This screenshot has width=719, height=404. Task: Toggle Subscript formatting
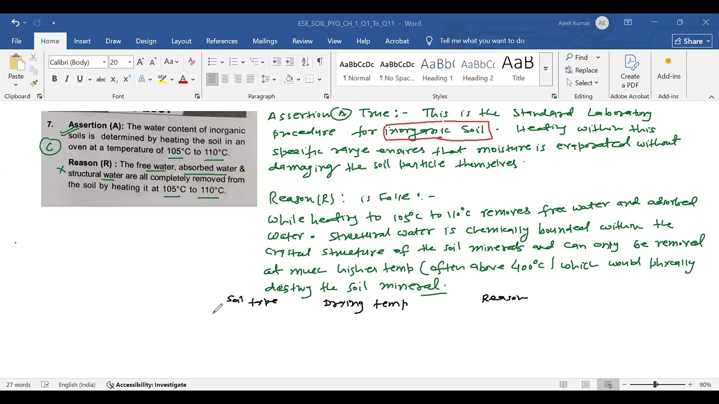114,79
